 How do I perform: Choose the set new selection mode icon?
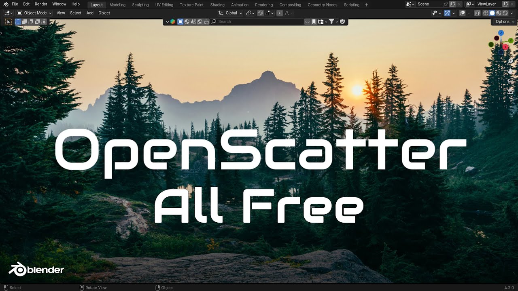point(18,22)
